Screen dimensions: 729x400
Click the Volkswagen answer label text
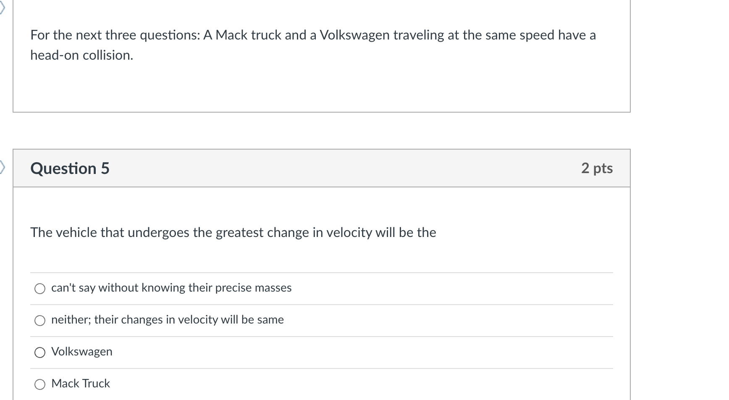pos(81,352)
